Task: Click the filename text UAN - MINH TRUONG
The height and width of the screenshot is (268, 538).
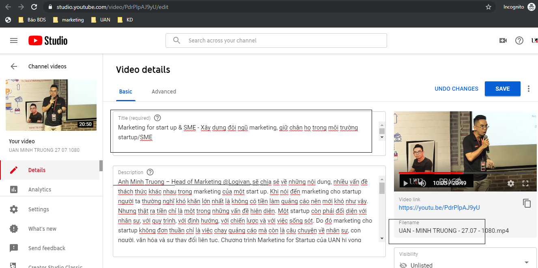Action: [454, 231]
